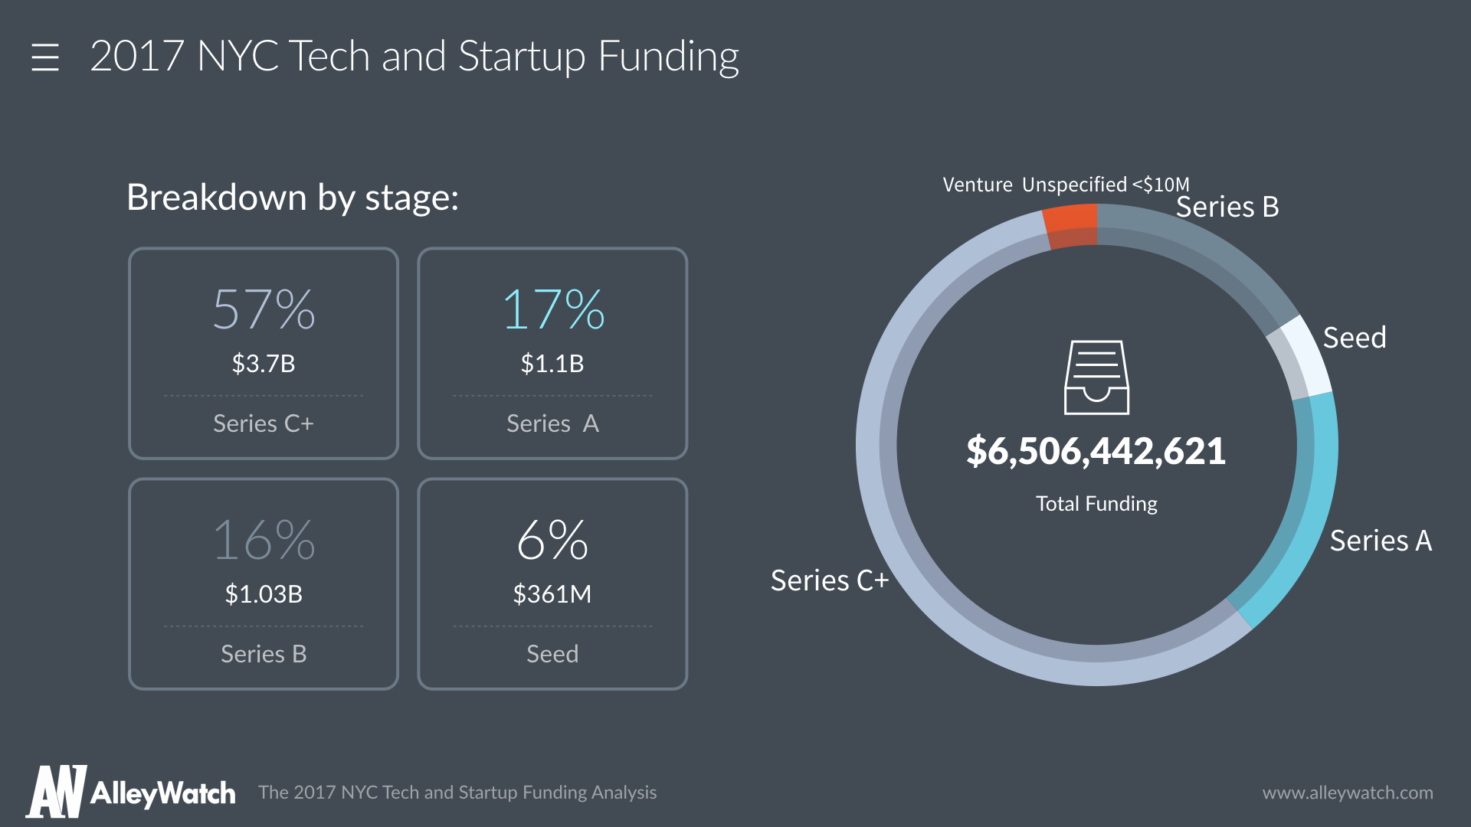Click the Series C+ chart label
This screenshot has height=827, width=1471.
[x=829, y=580]
